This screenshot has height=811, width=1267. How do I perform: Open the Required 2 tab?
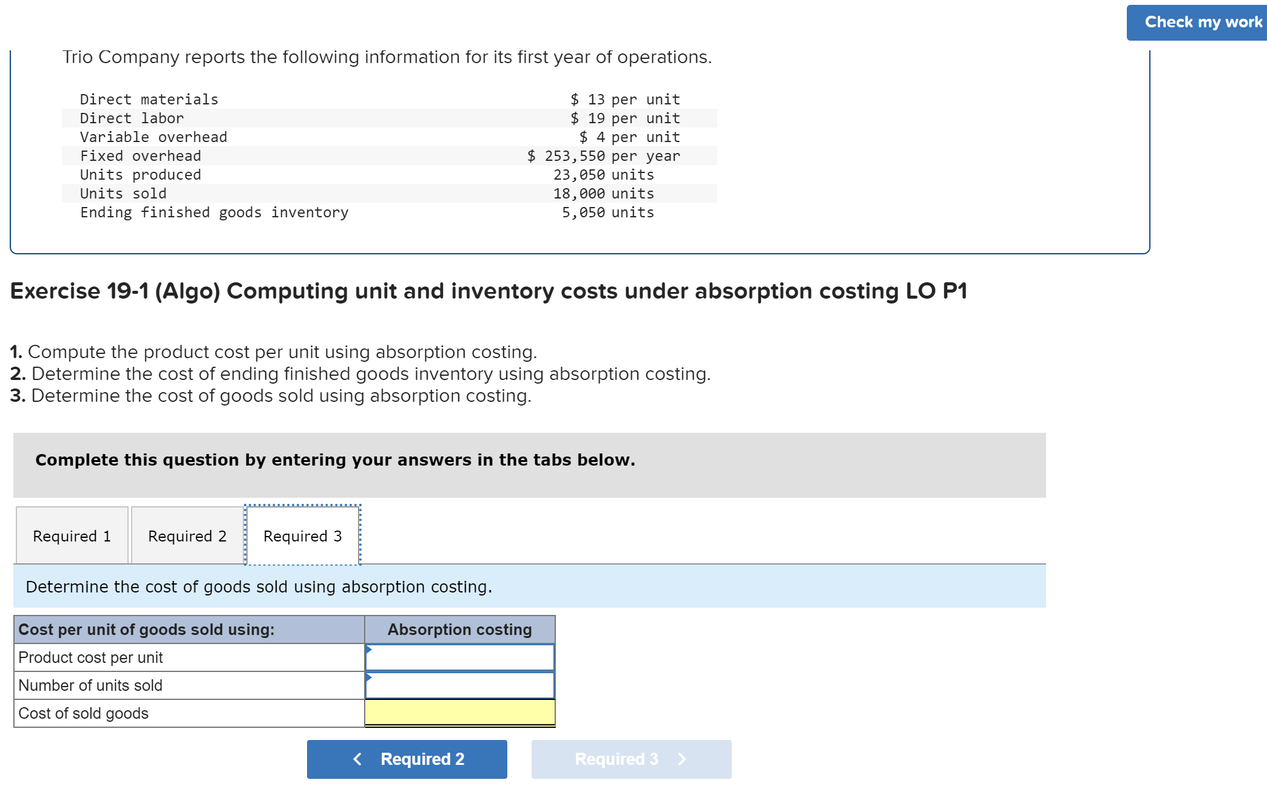pyautogui.click(x=187, y=536)
